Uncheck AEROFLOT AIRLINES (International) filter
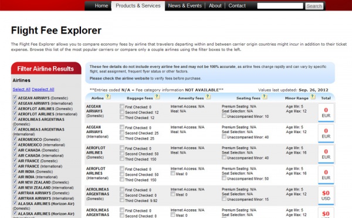 click(x=15, y=114)
